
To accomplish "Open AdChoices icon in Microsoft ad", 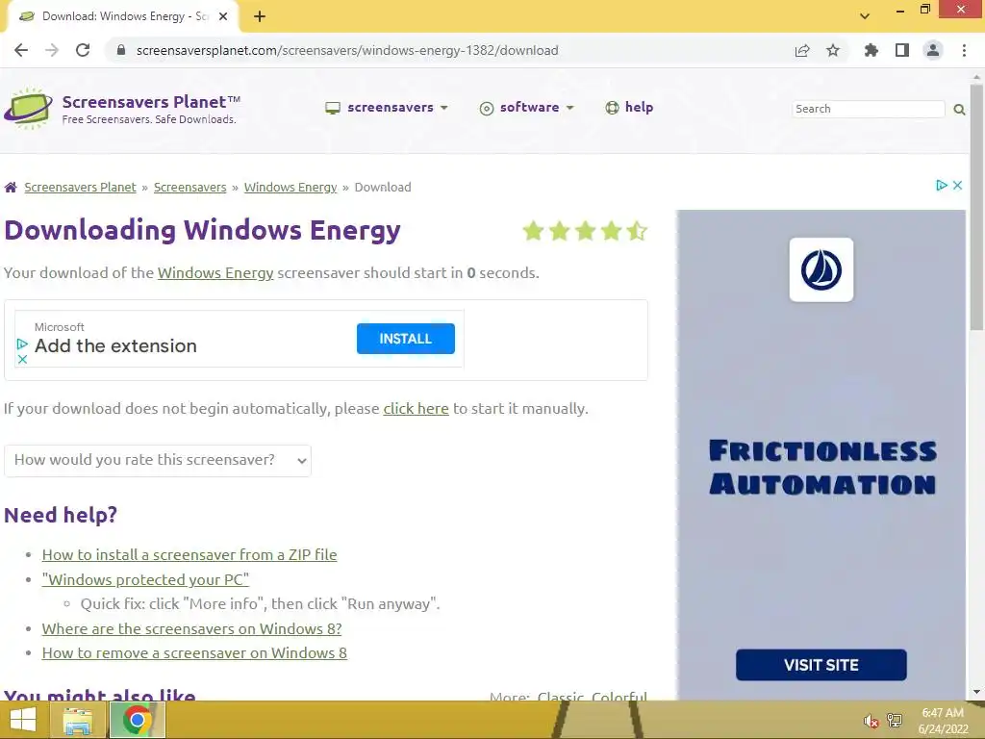I will point(22,344).
